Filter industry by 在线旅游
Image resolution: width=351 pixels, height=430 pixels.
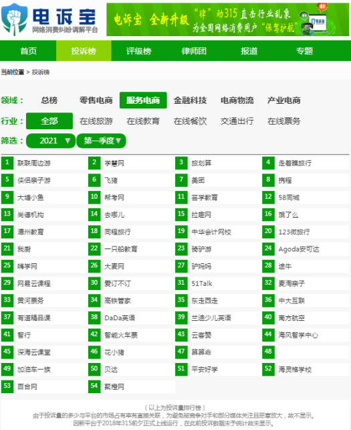point(96,121)
